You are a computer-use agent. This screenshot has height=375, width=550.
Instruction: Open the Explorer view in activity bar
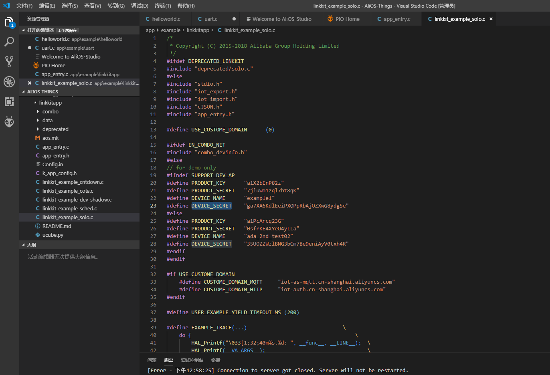9,22
